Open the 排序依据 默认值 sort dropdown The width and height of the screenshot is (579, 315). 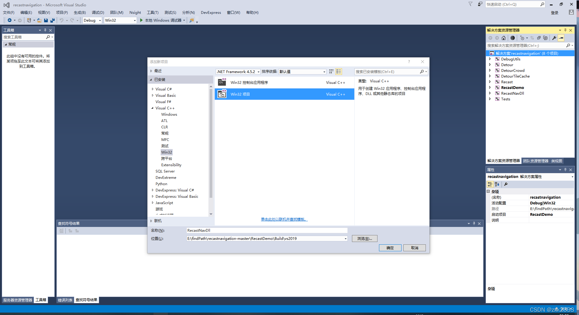[324, 72]
